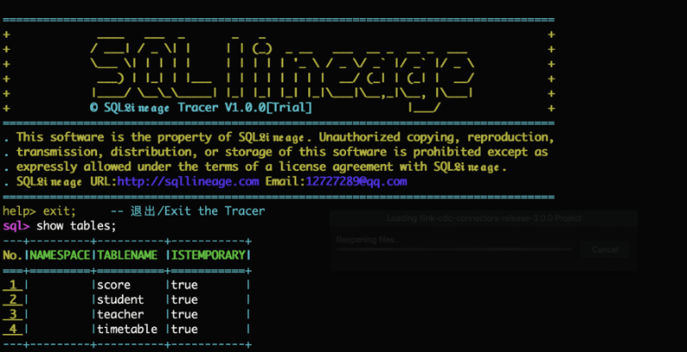
Task: Click the NAMESPACE column header
Action: (x=59, y=255)
